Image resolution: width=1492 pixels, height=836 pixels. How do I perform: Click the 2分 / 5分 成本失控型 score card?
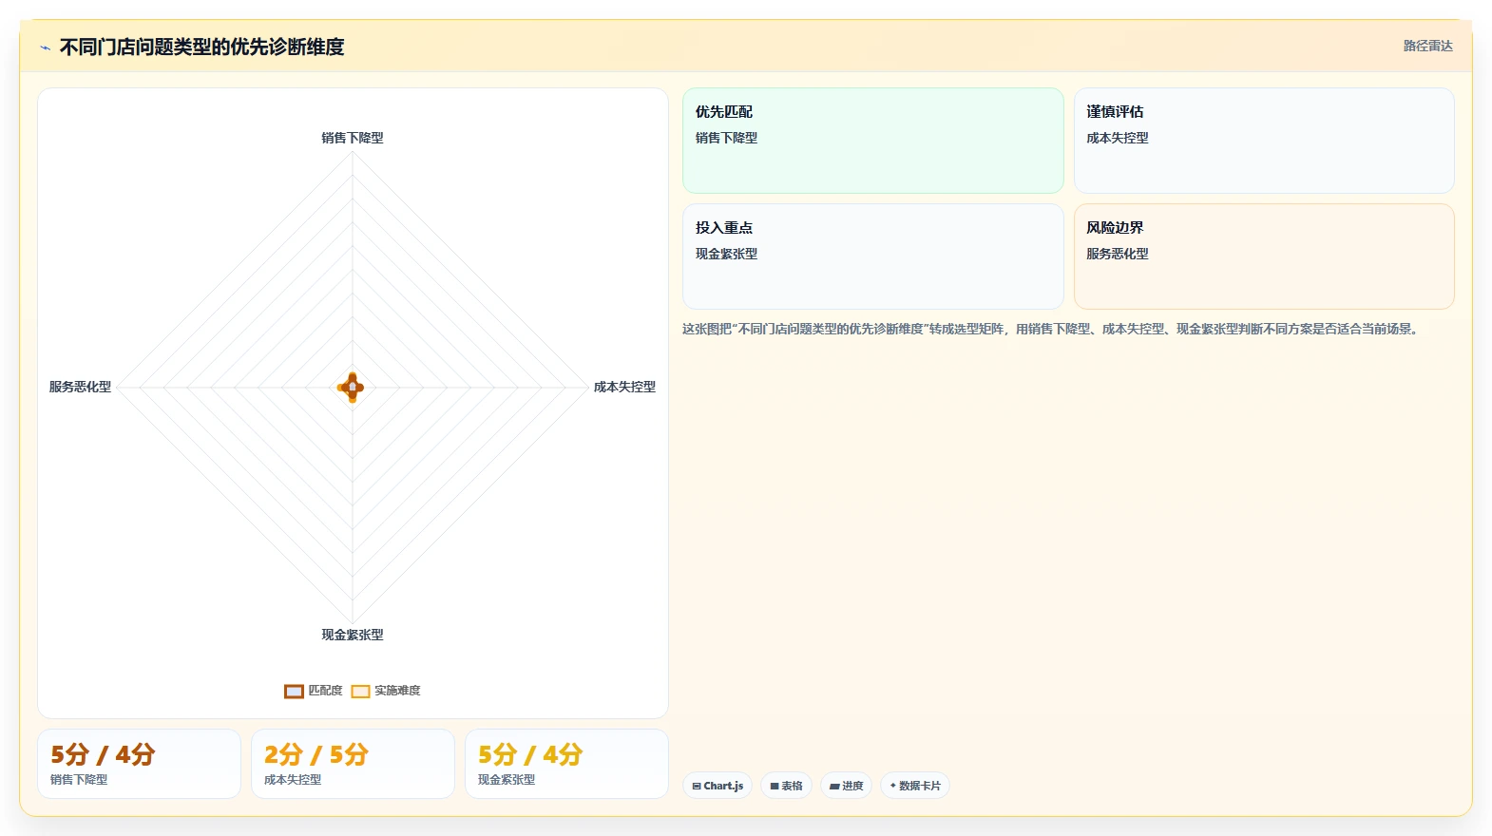click(x=353, y=764)
